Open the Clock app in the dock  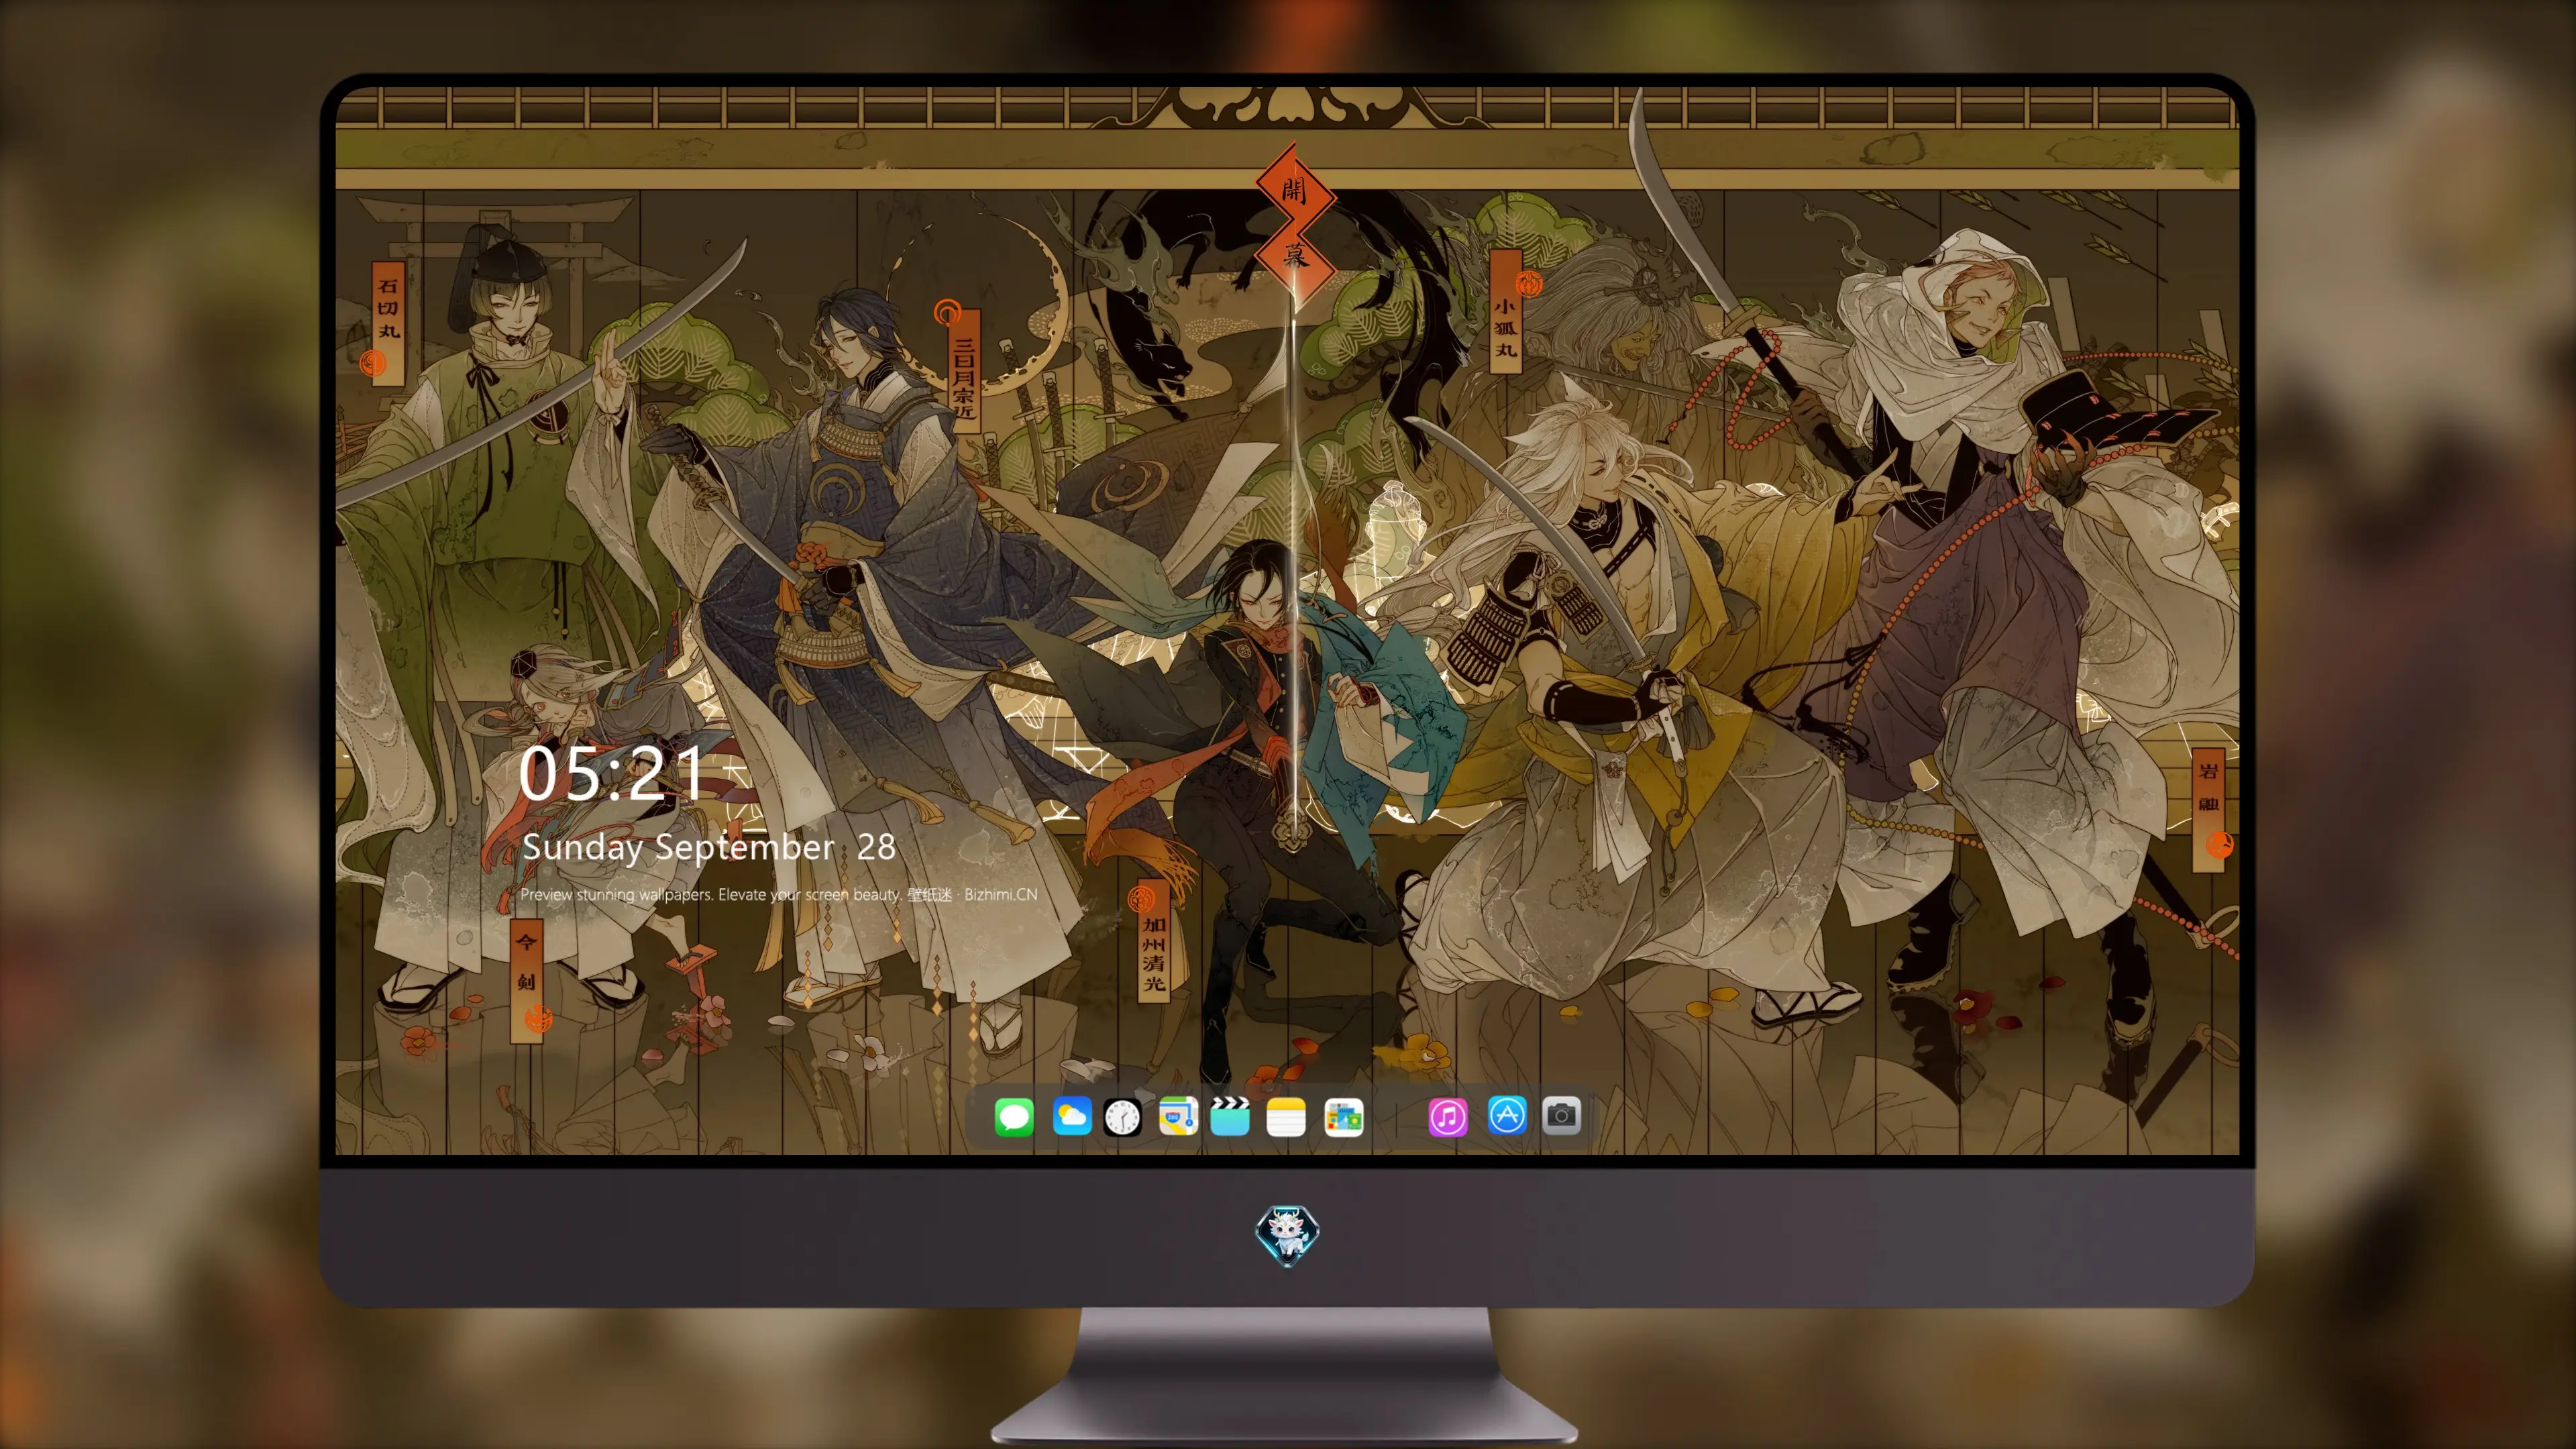pyautogui.click(x=1122, y=1116)
